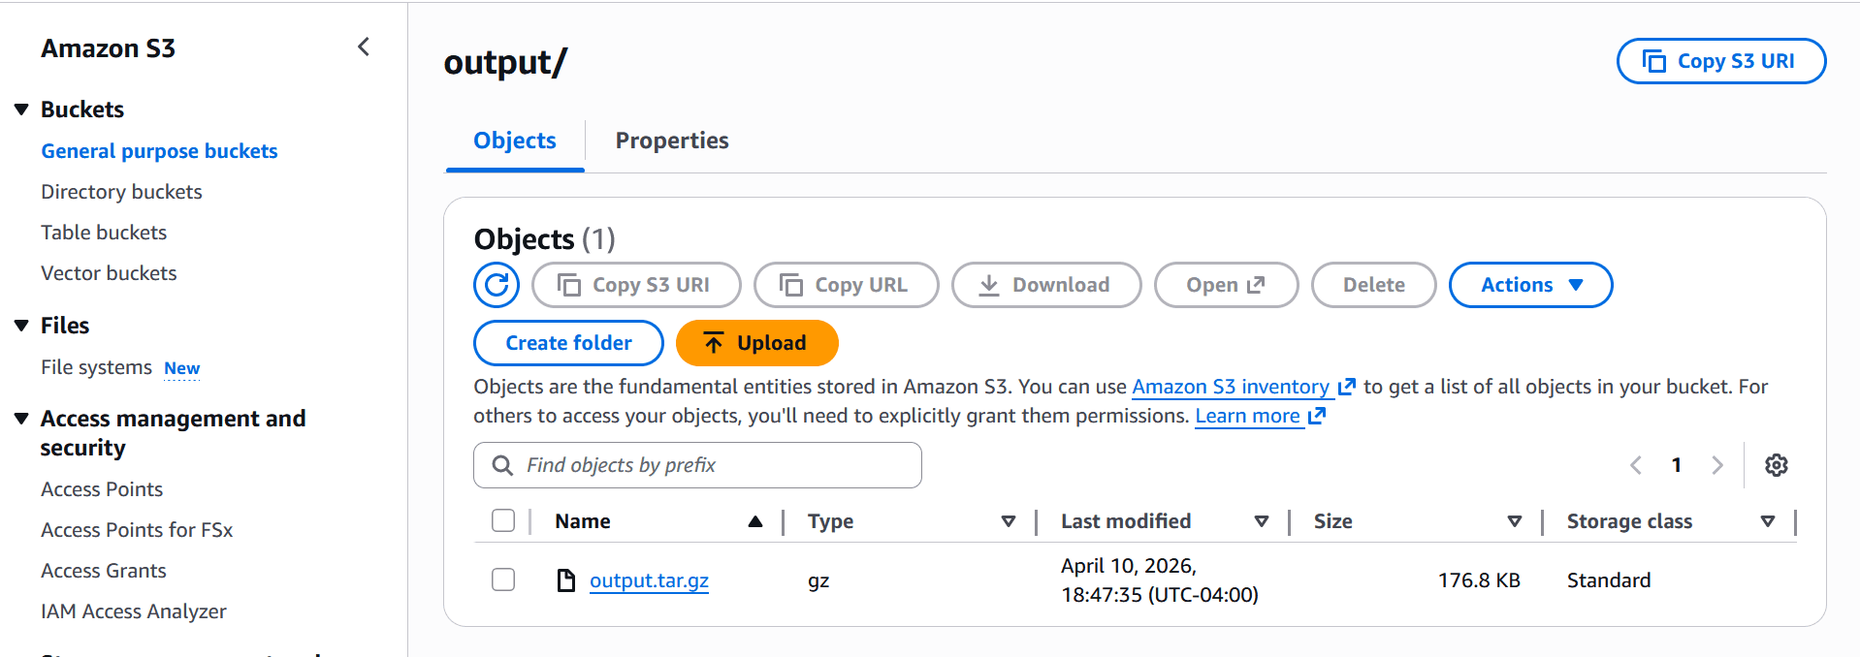The image size is (1860, 657).
Task: Select the Objects tab
Action: click(515, 141)
